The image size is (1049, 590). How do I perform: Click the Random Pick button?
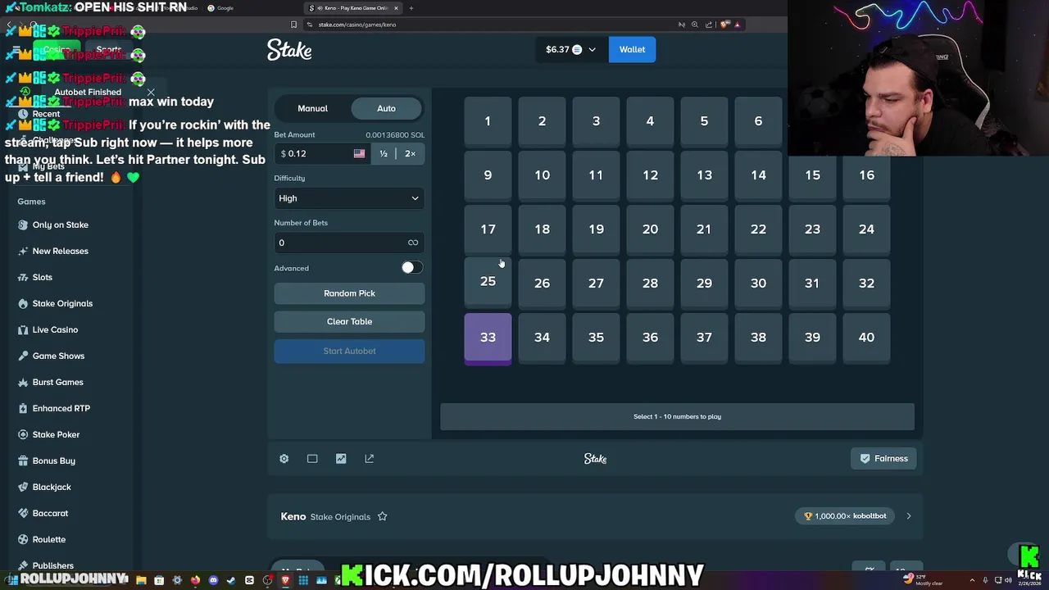coord(349,293)
